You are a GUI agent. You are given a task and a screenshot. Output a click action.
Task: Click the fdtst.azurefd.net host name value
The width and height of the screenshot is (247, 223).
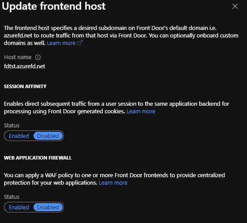(25, 67)
